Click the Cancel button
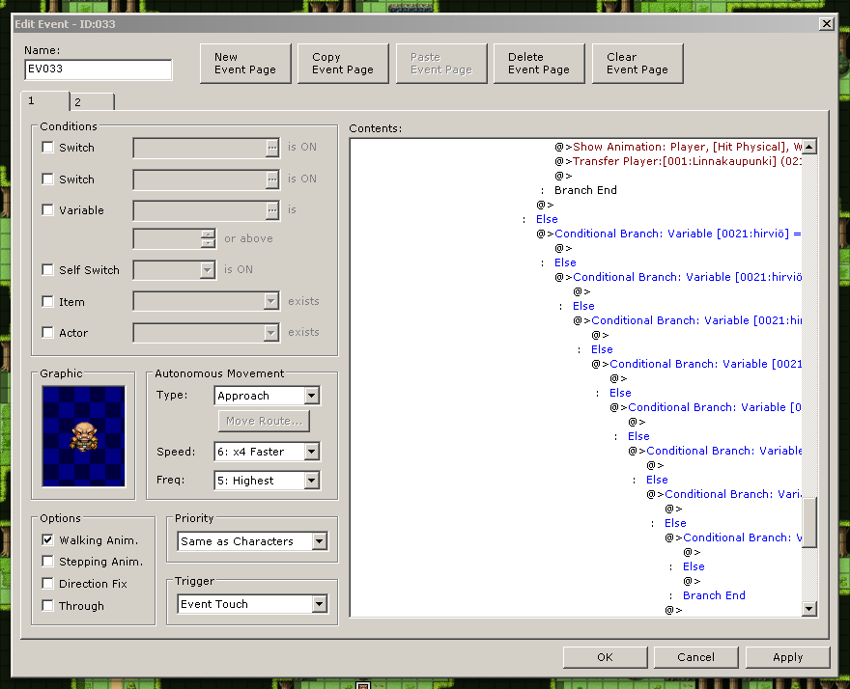This screenshot has width=850, height=689. click(x=696, y=657)
